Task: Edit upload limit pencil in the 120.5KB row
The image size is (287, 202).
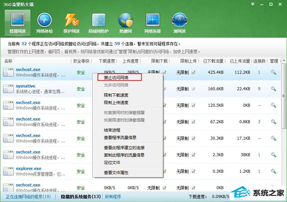Action: click(193, 105)
